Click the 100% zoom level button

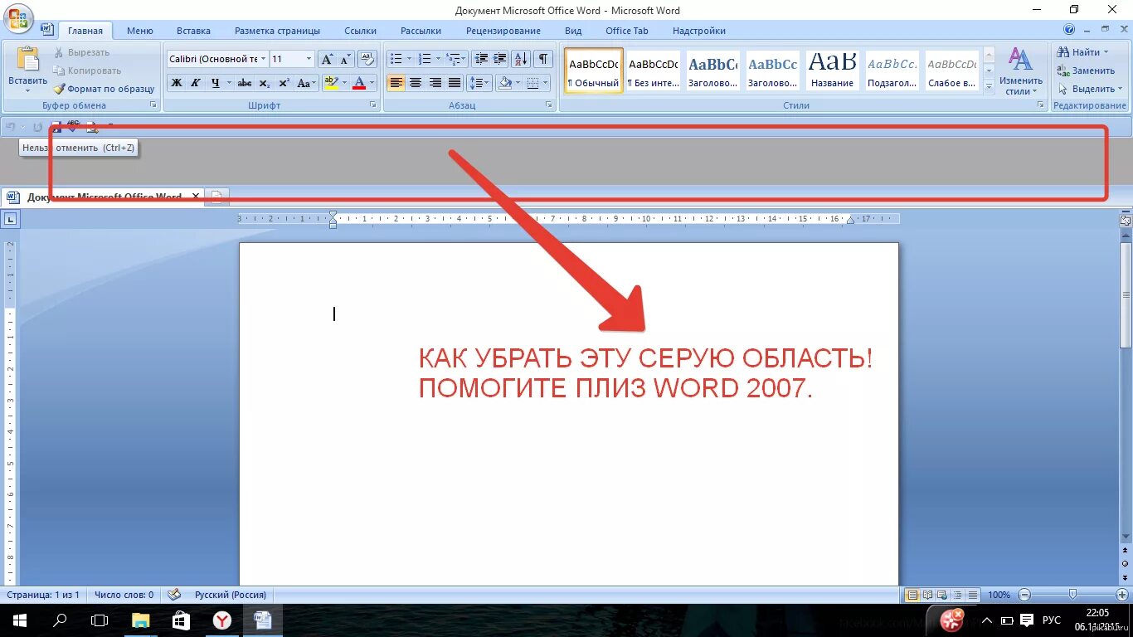point(999,595)
